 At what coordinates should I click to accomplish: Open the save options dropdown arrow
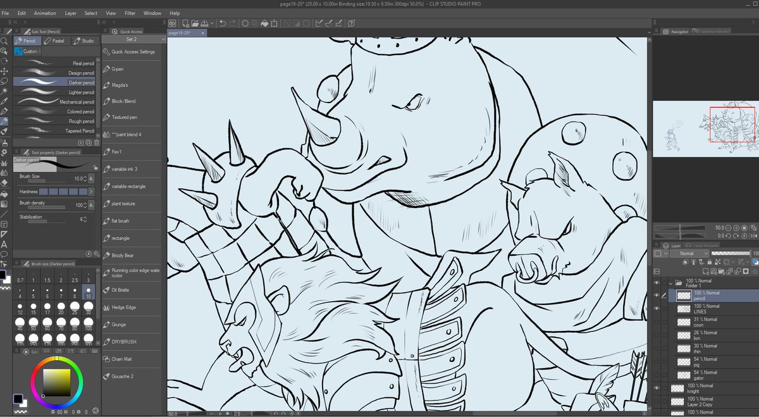211,23
